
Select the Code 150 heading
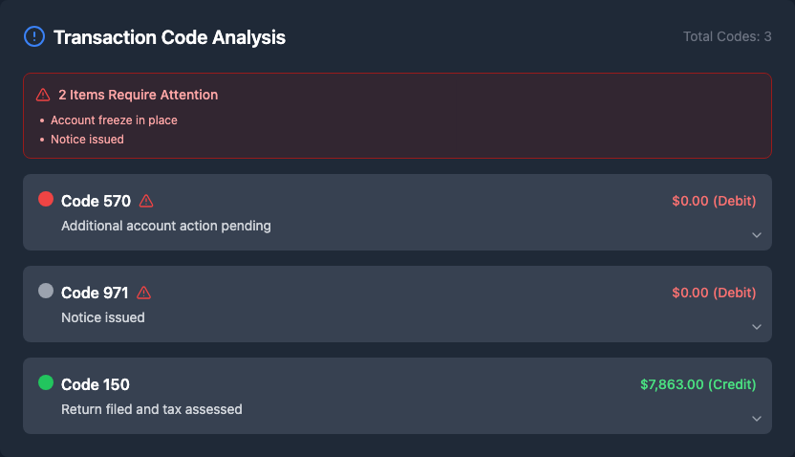click(96, 384)
